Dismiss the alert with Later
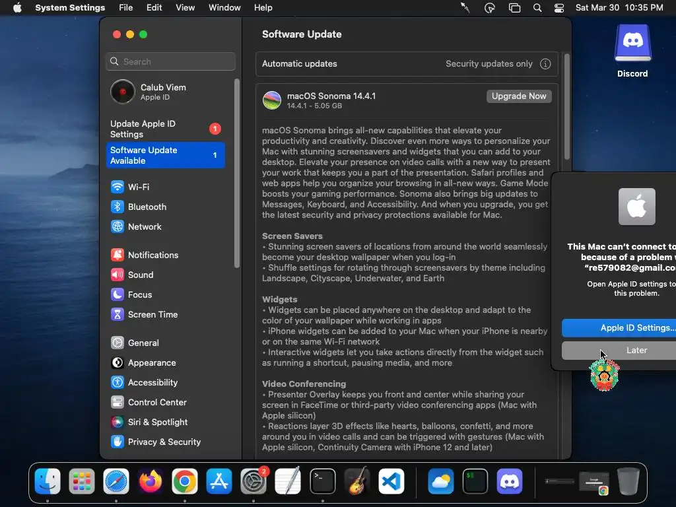The image size is (676, 507). (619, 350)
